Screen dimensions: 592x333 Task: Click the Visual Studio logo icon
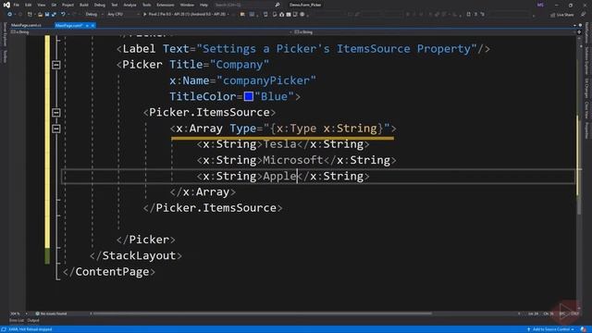tap(6, 5)
